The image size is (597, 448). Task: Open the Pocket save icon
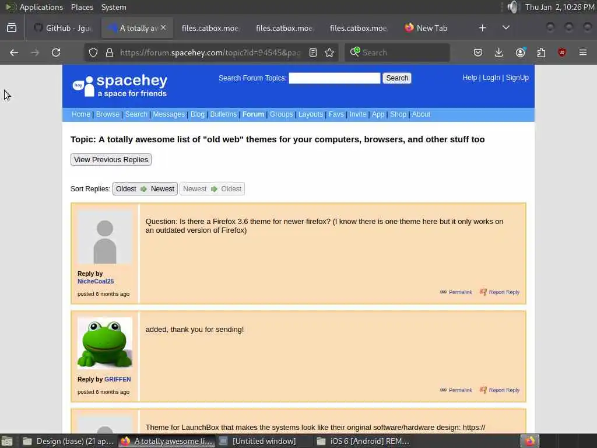[478, 52]
